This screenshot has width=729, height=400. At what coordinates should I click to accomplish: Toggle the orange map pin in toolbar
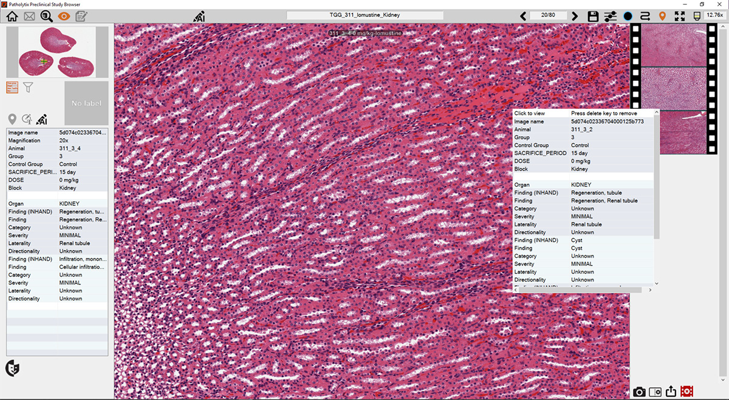pyautogui.click(x=662, y=16)
